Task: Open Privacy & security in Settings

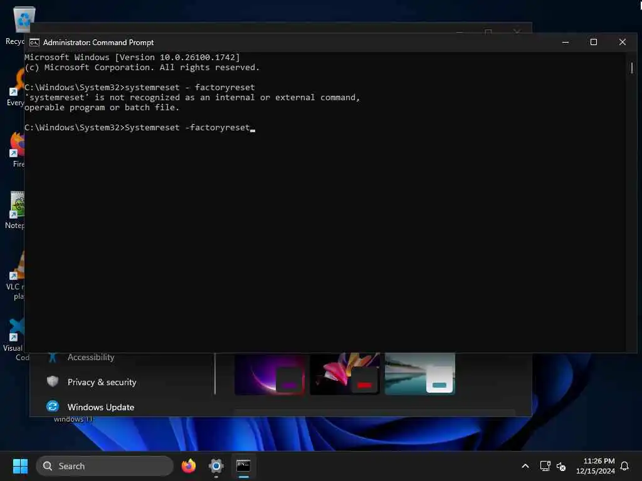Action: click(102, 382)
